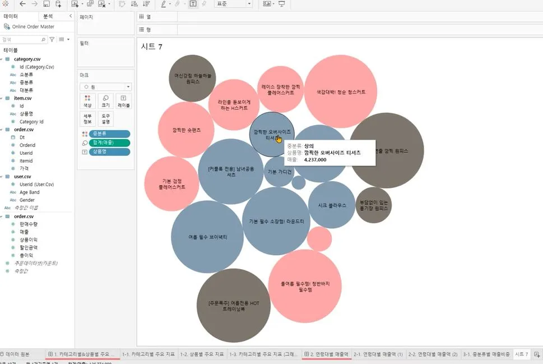Click the 레이블 label marks button
The height and width of the screenshot is (364, 543).
click(x=124, y=101)
